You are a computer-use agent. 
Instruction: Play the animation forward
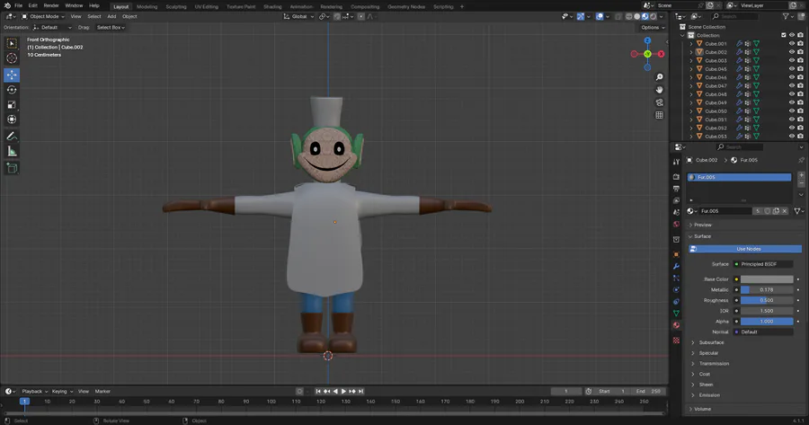click(x=343, y=392)
